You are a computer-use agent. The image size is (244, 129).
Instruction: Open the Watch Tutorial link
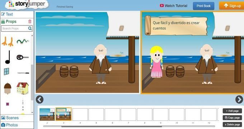coord(174,6)
